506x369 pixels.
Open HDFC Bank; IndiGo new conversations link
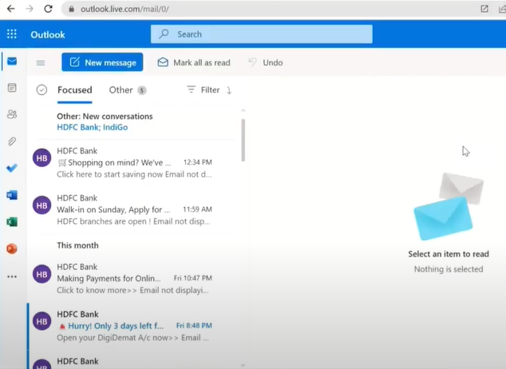93,127
